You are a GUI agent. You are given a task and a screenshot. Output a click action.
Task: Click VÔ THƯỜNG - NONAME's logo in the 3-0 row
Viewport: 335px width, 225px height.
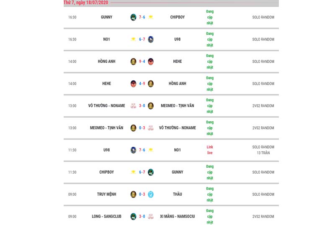(133, 106)
